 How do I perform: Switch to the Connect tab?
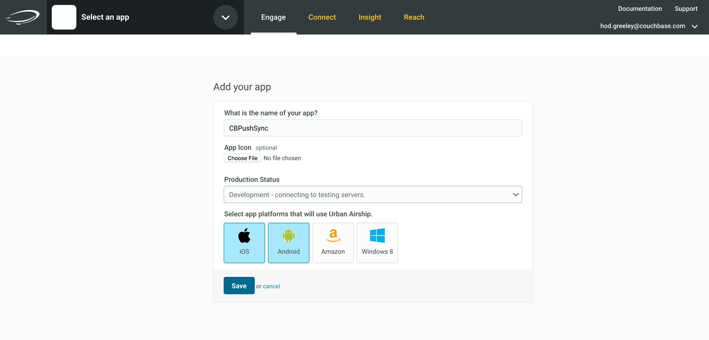[x=322, y=17]
